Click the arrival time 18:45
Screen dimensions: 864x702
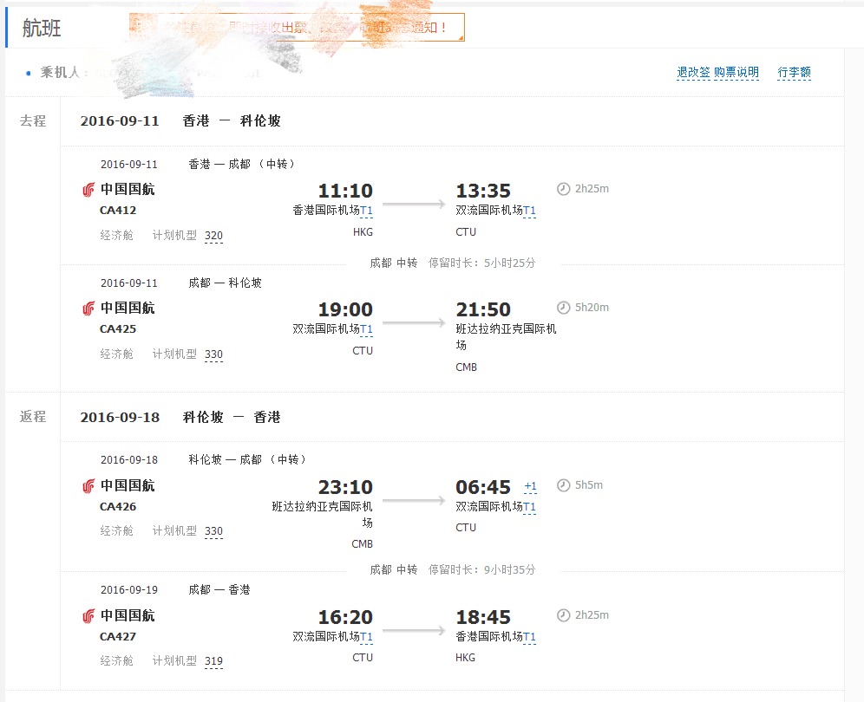coord(483,617)
